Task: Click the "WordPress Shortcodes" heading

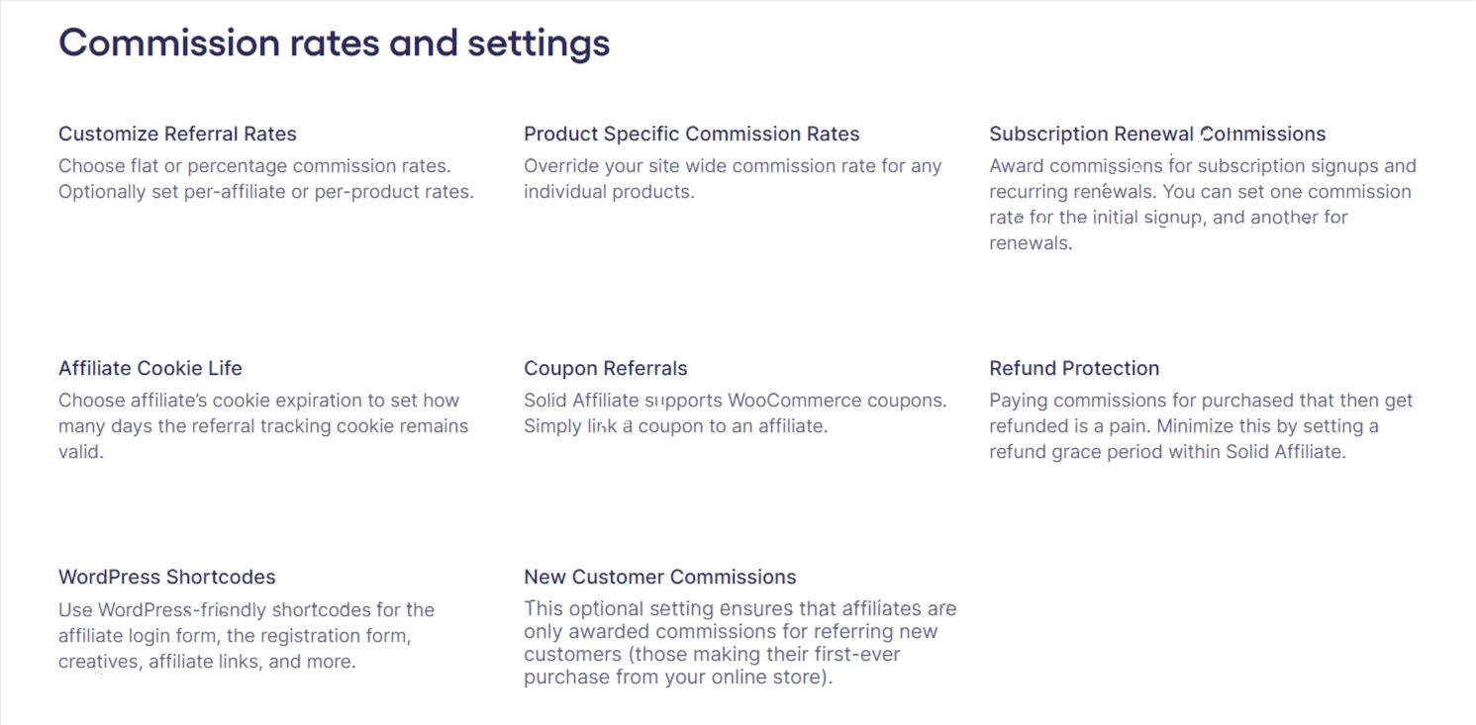Action: 166,577
